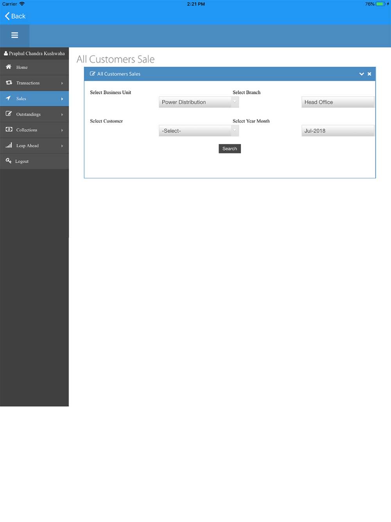Viewport: 391px width, 522px height.
Task: Close the All Customers Sales panel
Action: (x=369, y=74)
